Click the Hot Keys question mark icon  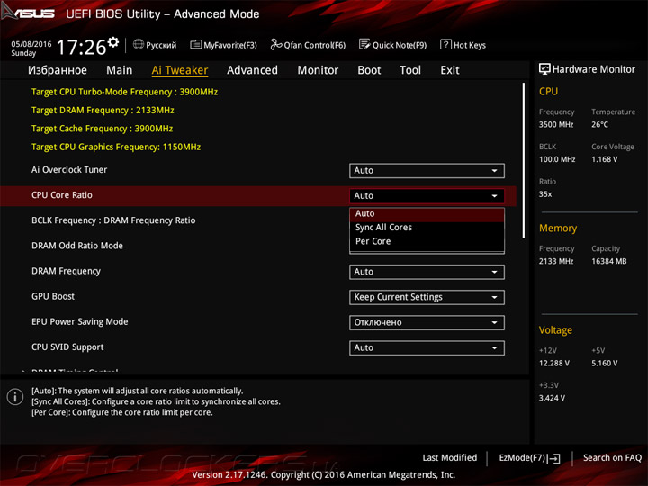click(x=445, y=44)
